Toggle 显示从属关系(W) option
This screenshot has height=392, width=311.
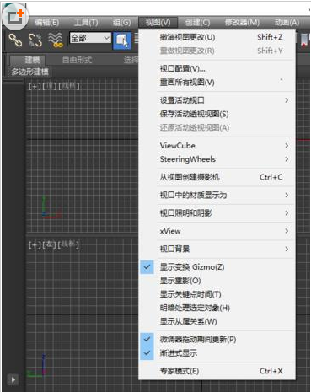(x=217, y=321)
